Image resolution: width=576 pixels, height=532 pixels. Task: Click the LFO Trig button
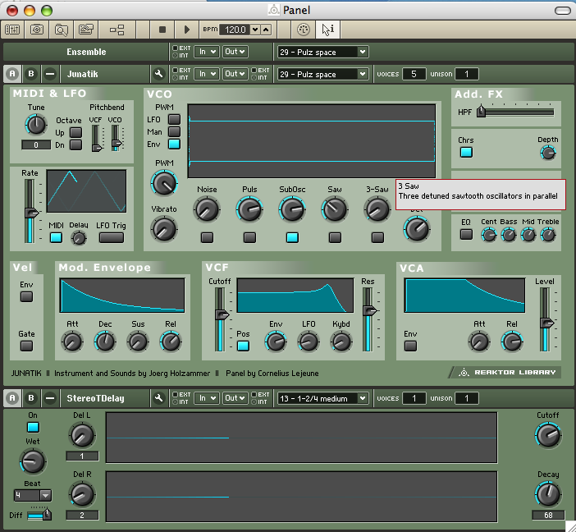(x=112, y=237)
